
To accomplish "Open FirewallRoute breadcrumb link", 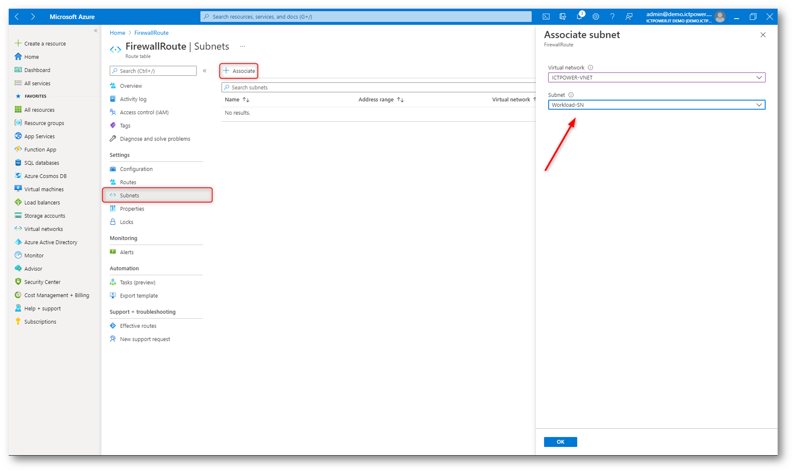I will coord(151,33).
